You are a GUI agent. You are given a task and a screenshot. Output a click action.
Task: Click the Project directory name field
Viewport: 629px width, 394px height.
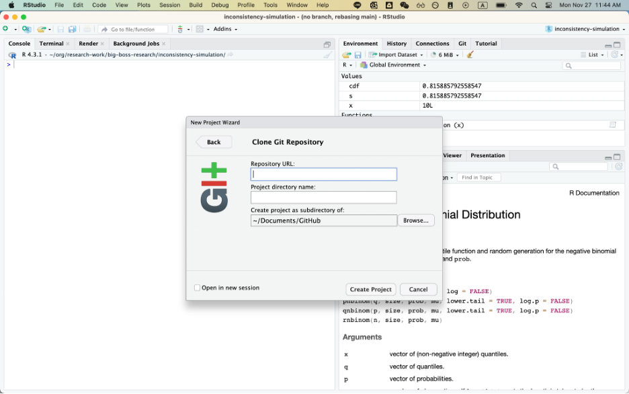(x=324, y=197)
